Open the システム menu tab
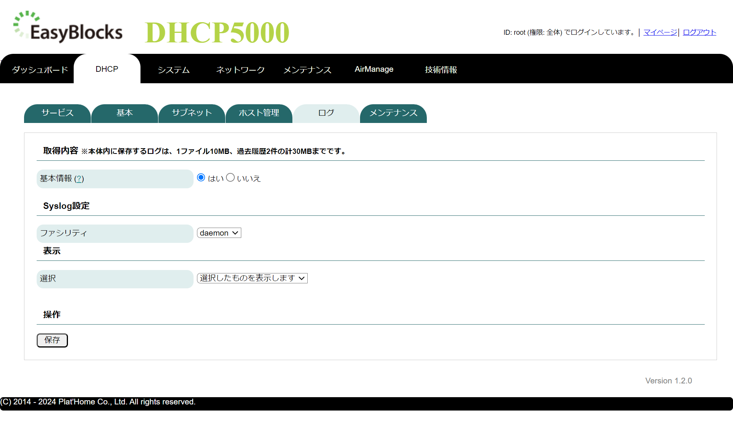The image size is (733, 438). [174, 69]
